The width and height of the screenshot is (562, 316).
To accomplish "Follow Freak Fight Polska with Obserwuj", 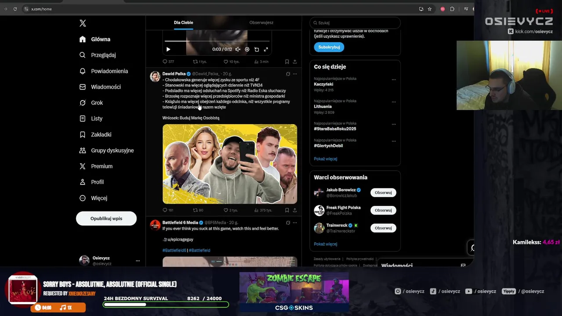I will click(383, 210).
